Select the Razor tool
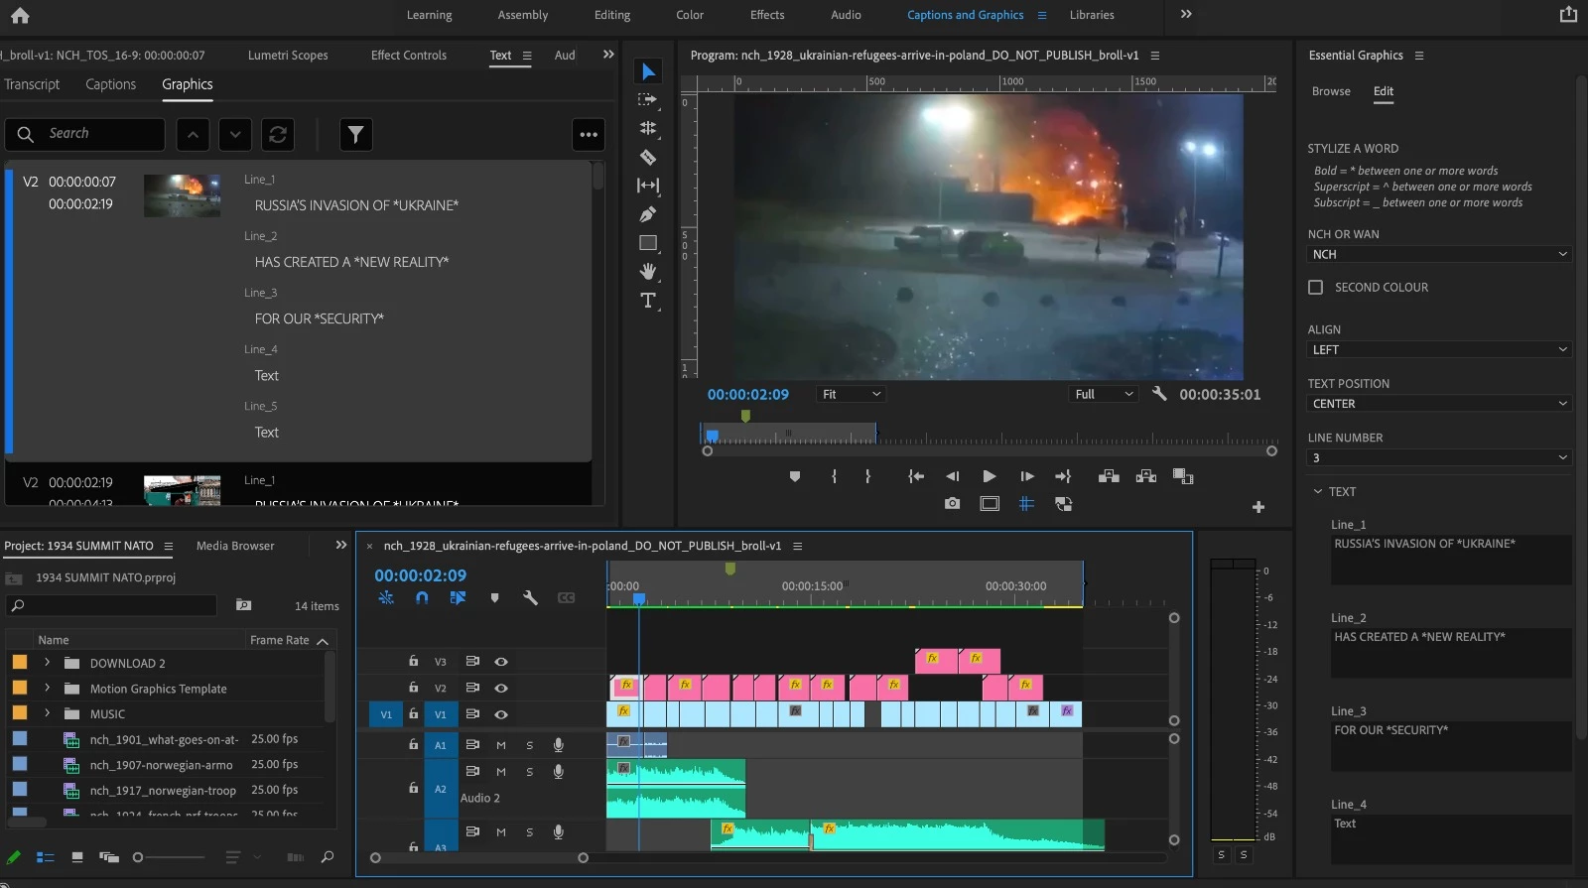This screenshot has height=888, width=1588. pos(648,157)
